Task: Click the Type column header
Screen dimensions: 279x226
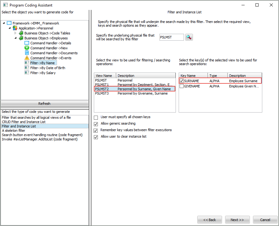Action: [x=217, y=76]
